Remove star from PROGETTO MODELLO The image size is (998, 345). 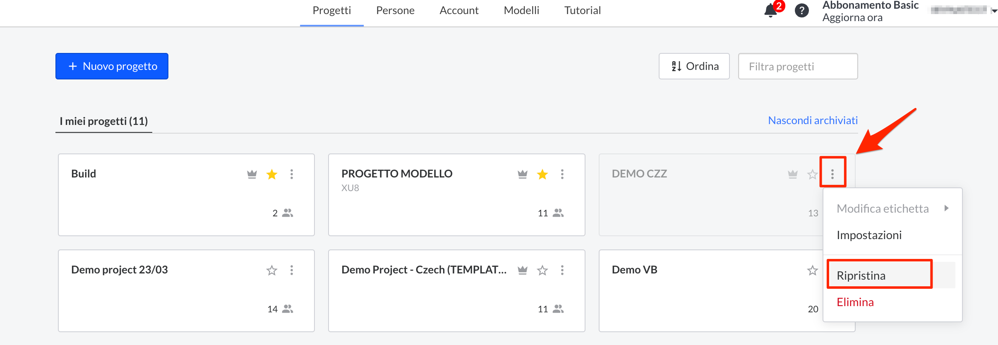[x=542, y=174]
